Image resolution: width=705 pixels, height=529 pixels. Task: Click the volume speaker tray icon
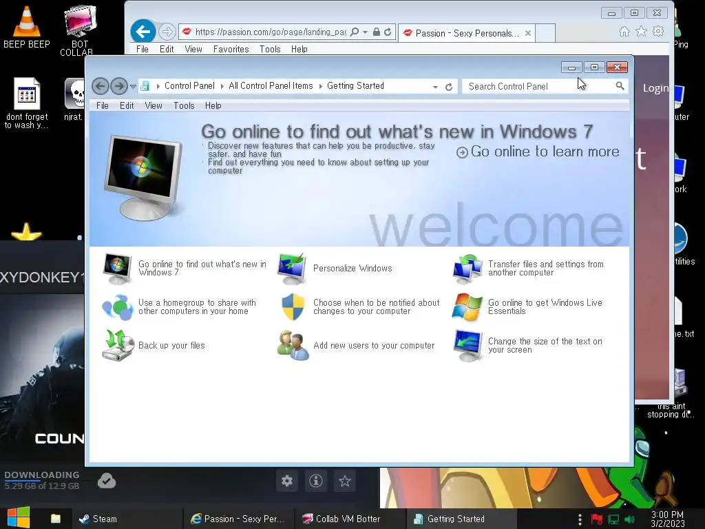[629, 519]
